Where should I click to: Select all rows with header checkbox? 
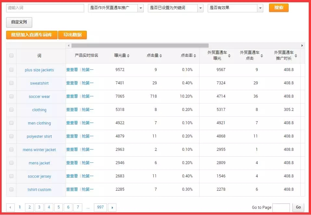pos(11,55)
